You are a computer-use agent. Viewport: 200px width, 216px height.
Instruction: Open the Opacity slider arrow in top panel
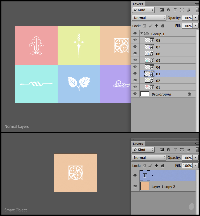pos(196,18)
